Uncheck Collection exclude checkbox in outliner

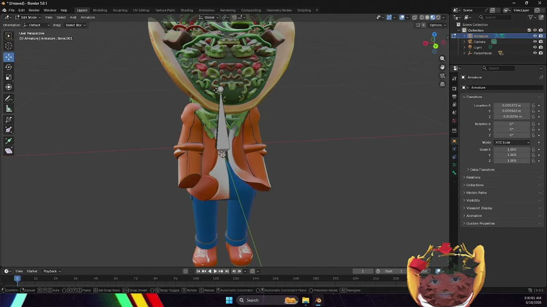coord(529,30)
